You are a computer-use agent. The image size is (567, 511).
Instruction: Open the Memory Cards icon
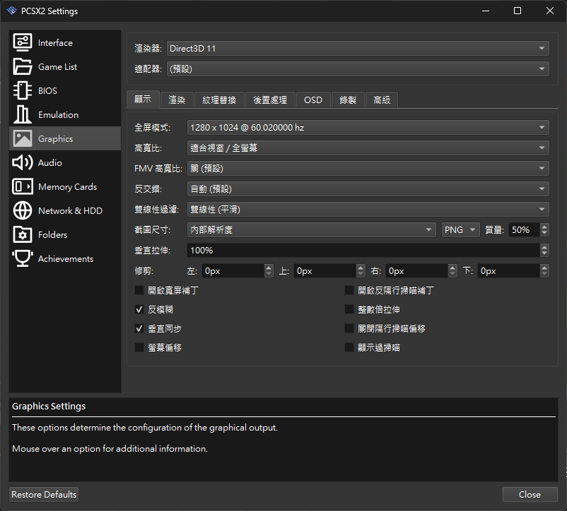pyautogui.click(x=23, y=187)
